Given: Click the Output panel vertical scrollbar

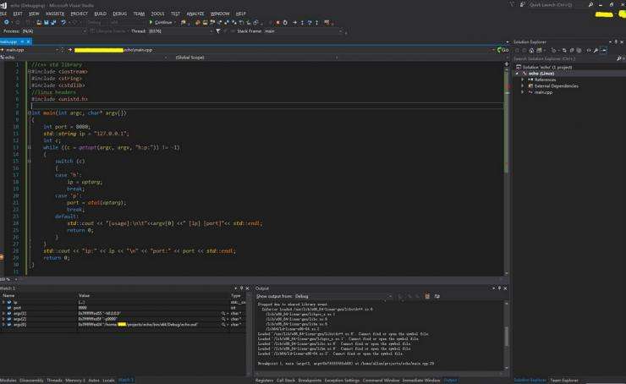Looking at the screenshot, I should tap(506, 337).
